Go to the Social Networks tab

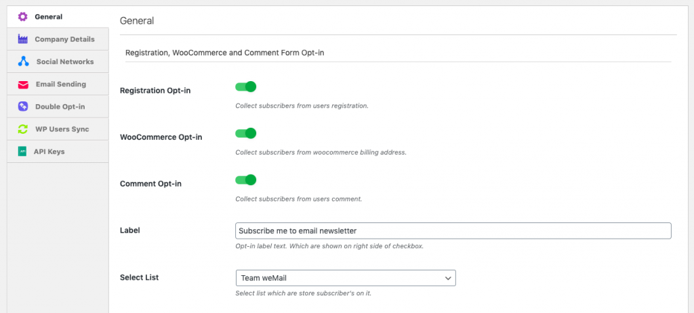(65, 62)
